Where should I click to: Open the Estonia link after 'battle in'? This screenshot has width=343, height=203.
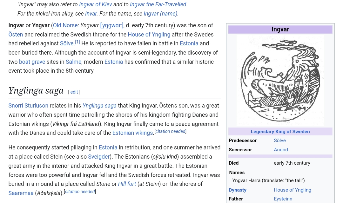[189, 43]
